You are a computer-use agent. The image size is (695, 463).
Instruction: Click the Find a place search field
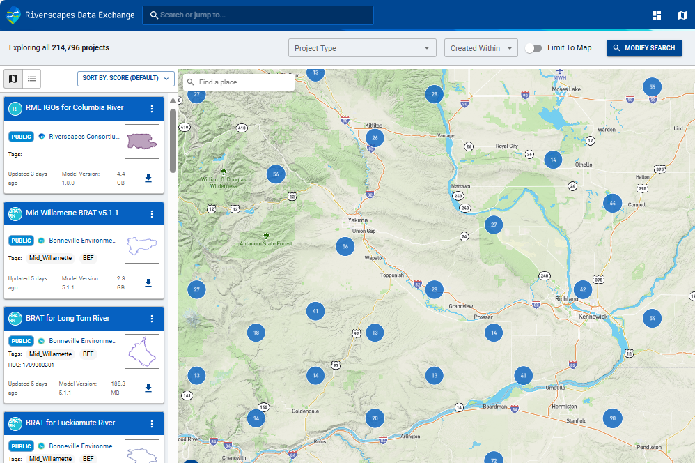click(238, 82)
